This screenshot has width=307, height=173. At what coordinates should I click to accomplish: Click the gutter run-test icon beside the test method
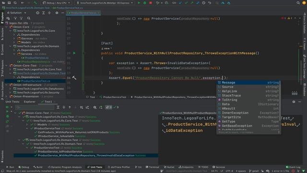tap(74, 53)
